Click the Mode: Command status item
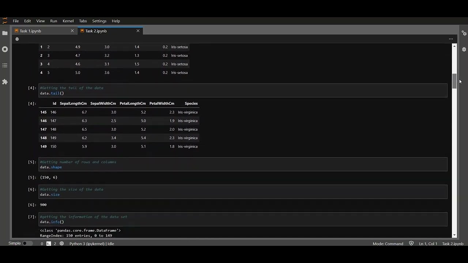Screen dimensions: 468x263 point(388,244)
